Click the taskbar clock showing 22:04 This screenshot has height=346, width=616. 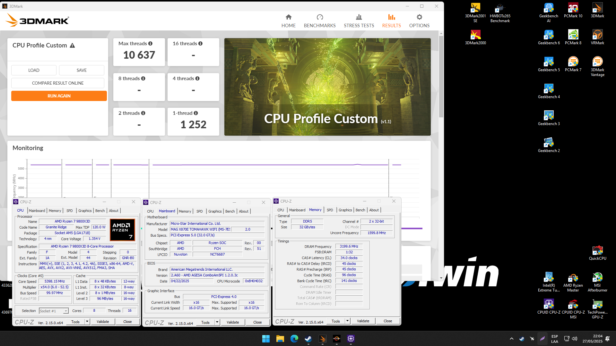(x=593, y=339)
